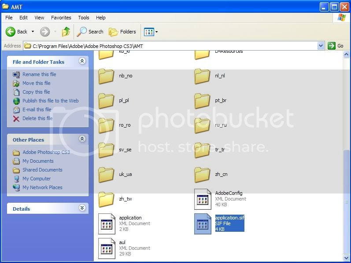Viewport: 351px width, 263px height.
Task: Click the Back navigation button
Action: [17, 32]
